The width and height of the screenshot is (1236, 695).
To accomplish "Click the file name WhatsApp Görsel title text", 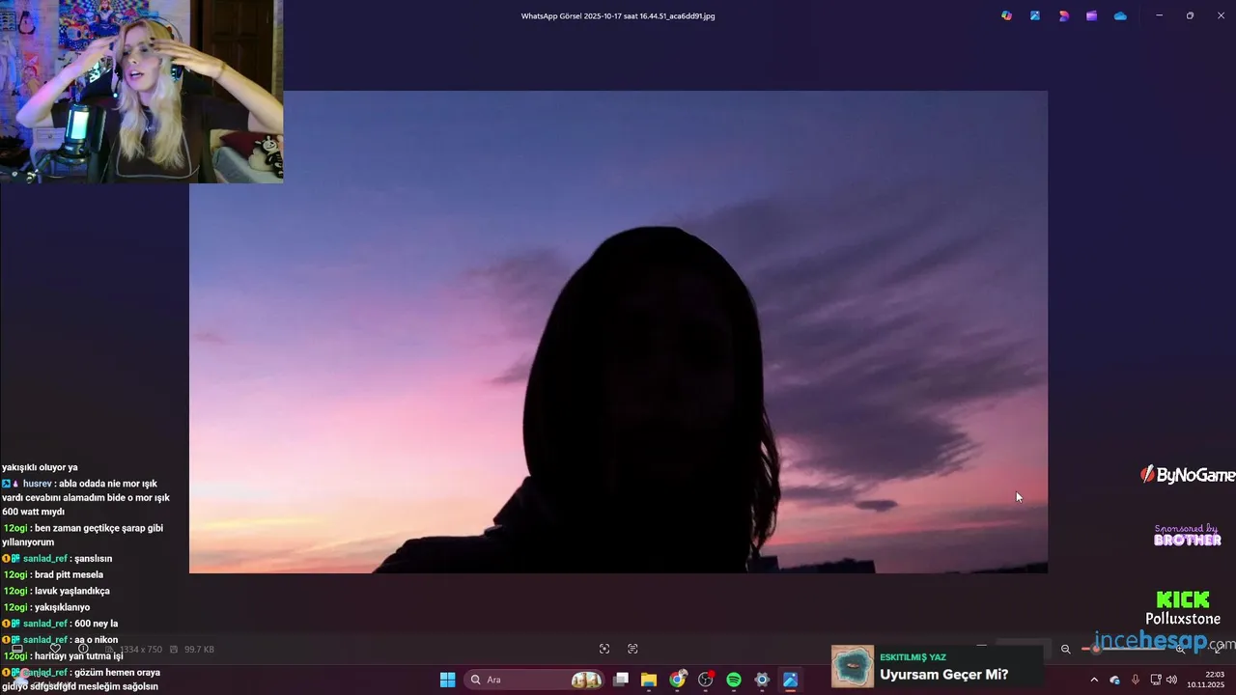I will 618,16.
